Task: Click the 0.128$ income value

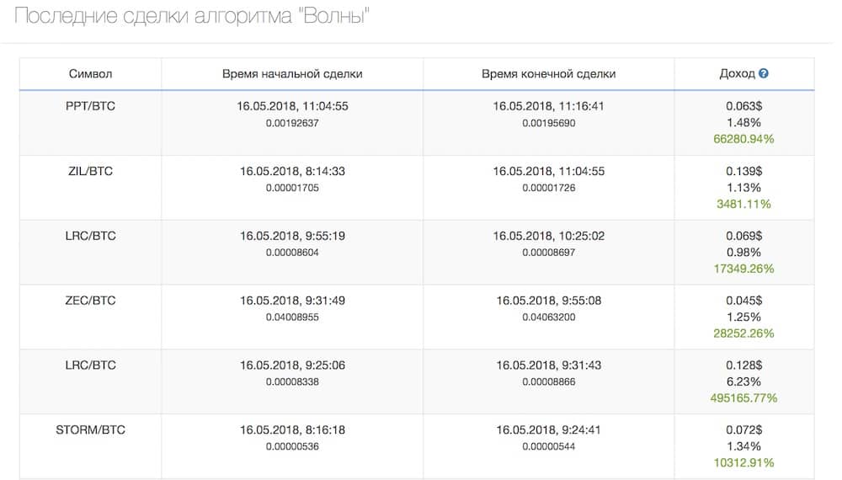Action: [x=743, y=365]
